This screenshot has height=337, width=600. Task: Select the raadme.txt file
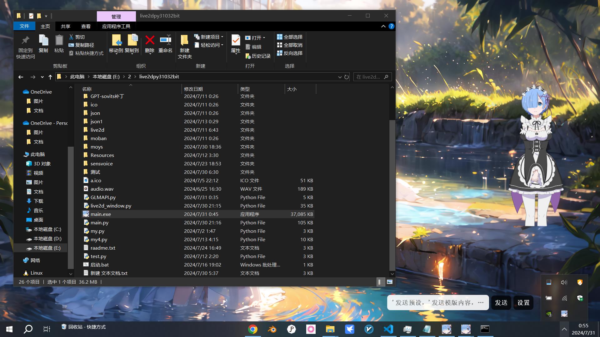click(x=198, y=248)
